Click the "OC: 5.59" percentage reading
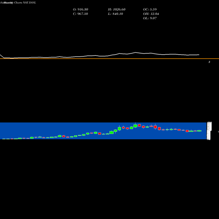Image resolution: width=219 pixels, height=219 pixels. [x=150, y=10]
